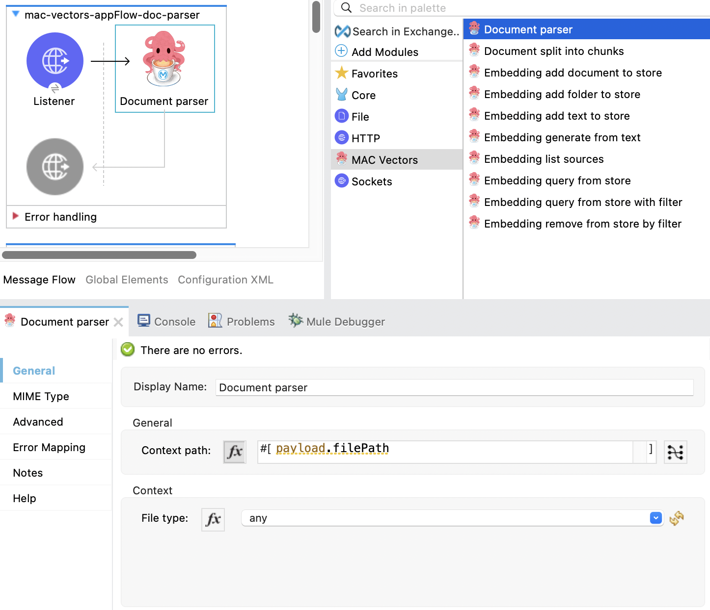Click the canvas horizontal scrollbar

pyautogui.click(x=99, y=255)
